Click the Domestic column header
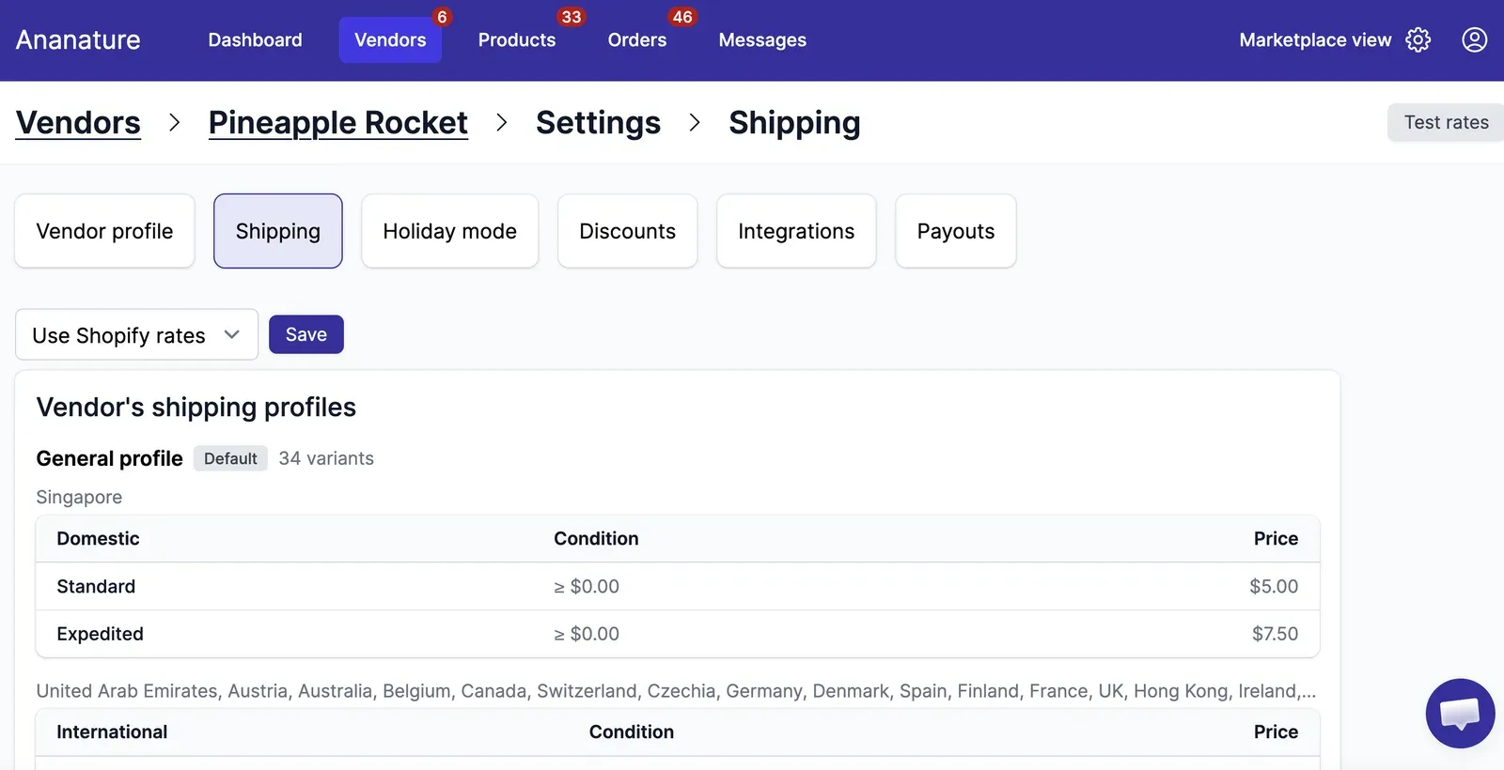The width and height of the screenshot is (1504, 770). (x=98, y=538)
